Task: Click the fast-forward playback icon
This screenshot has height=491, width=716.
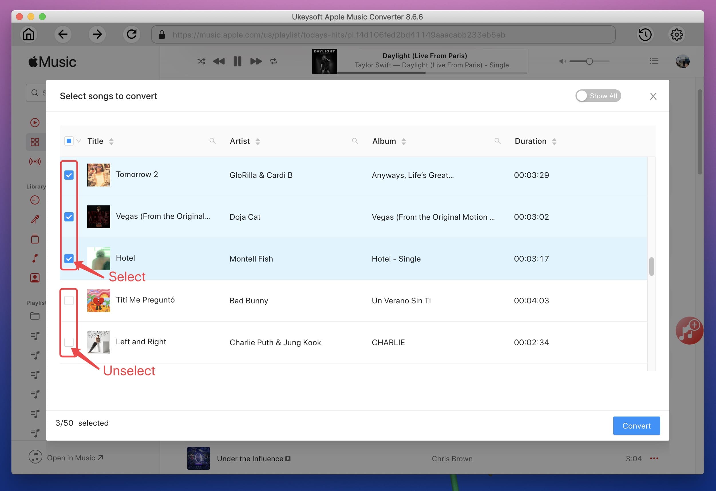Action: coord(256,60)
